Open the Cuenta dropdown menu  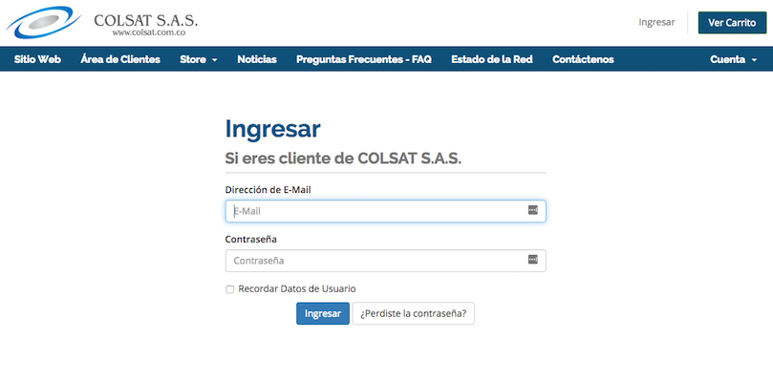pos(733,59)
